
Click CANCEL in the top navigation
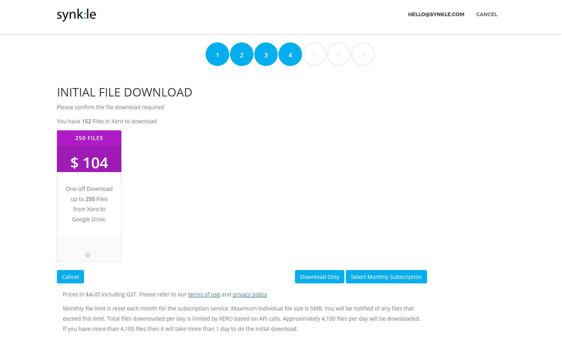click(x=487, y=14)
